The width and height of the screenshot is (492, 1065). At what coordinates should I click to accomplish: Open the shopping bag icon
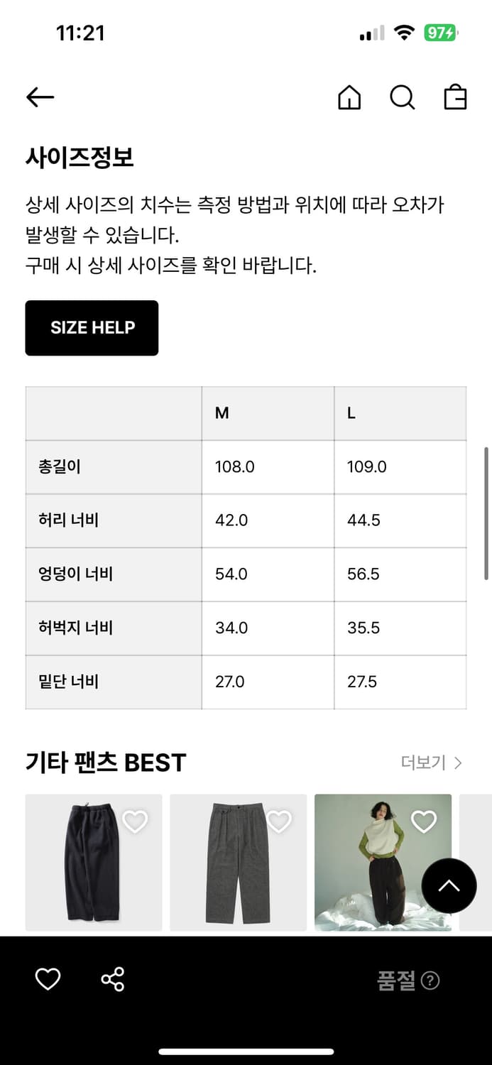pyautogui.click(x=455, y=98)
